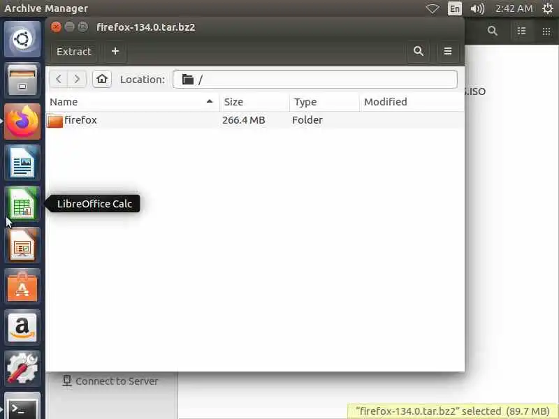Click the 266.4 MB size cell
The height and width of the screenshot is (419, 559).
(244, 120)
